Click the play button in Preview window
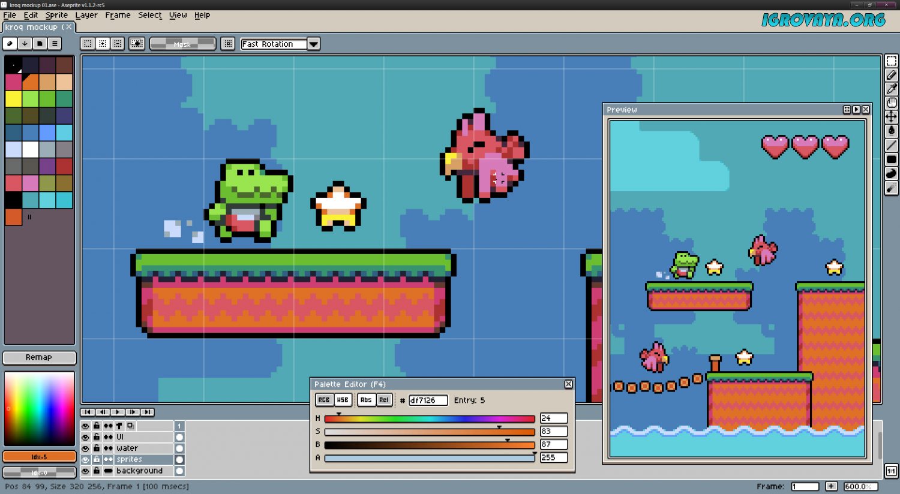The height and width of the screenshot is (494, 900). (856, 110)
